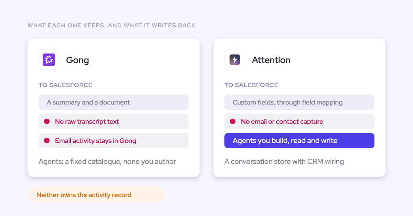Select Custom fields, through field mapping row
This screenshot has height=216, width=413.
[x=299, y=102]
